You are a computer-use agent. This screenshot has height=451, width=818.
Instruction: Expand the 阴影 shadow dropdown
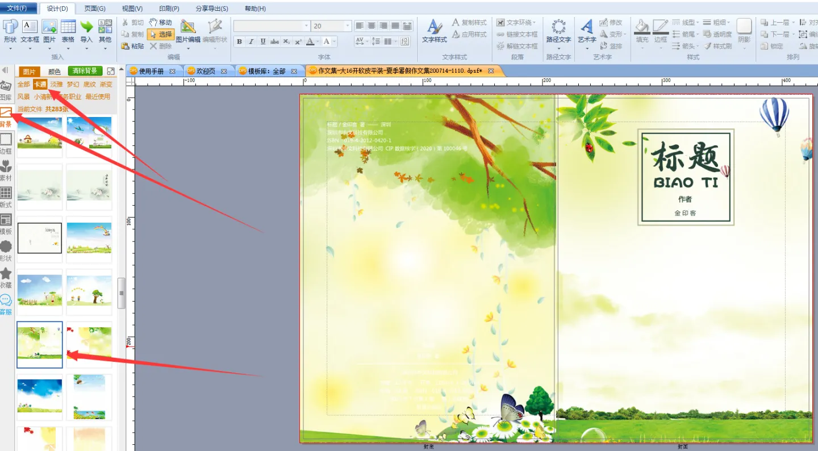click(744, 48)
